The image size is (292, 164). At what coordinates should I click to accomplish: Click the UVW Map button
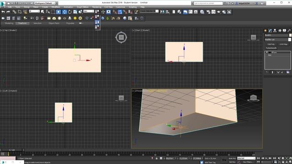point(283,44)
